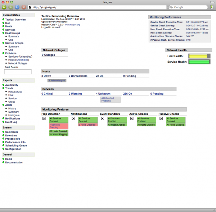Toggle the Flap Detection checkbox icon
This screenshot has width=216, height=212.
[44, 118]
